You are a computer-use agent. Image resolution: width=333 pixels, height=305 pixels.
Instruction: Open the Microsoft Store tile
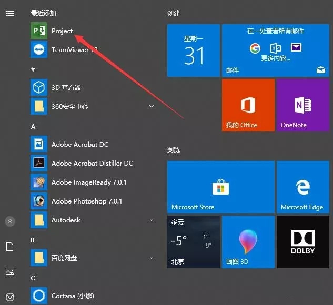click(221, 187)
